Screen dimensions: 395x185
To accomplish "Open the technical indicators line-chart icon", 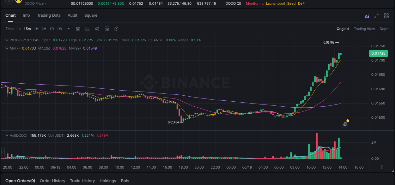I will (x=88, y=29).
